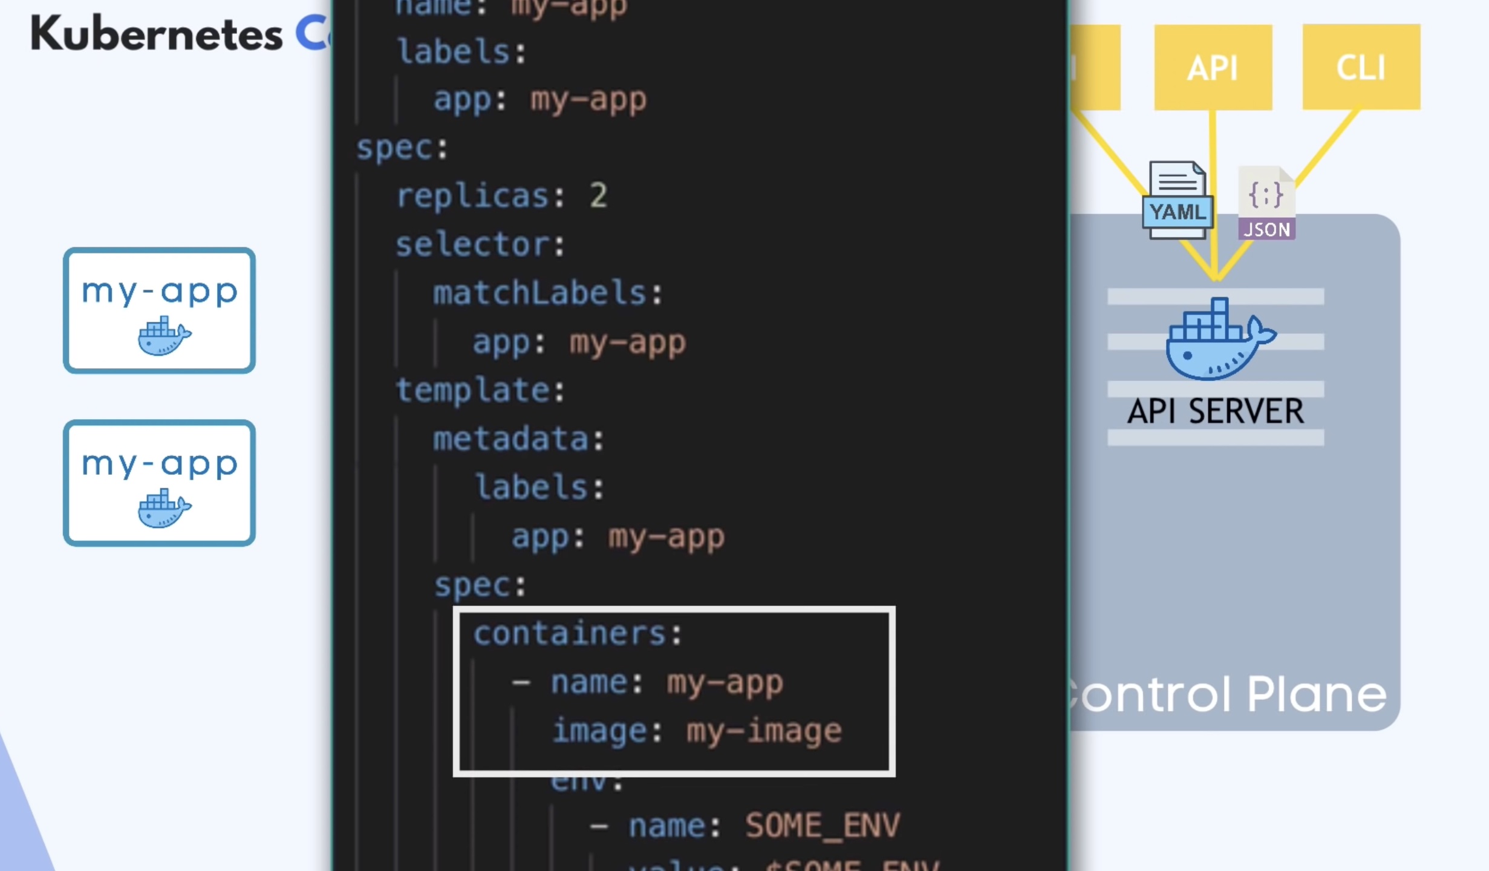Select the yellow API box
Image resolution: width=1489 pixels, height=871 pixels.
tap(1213, 67)
